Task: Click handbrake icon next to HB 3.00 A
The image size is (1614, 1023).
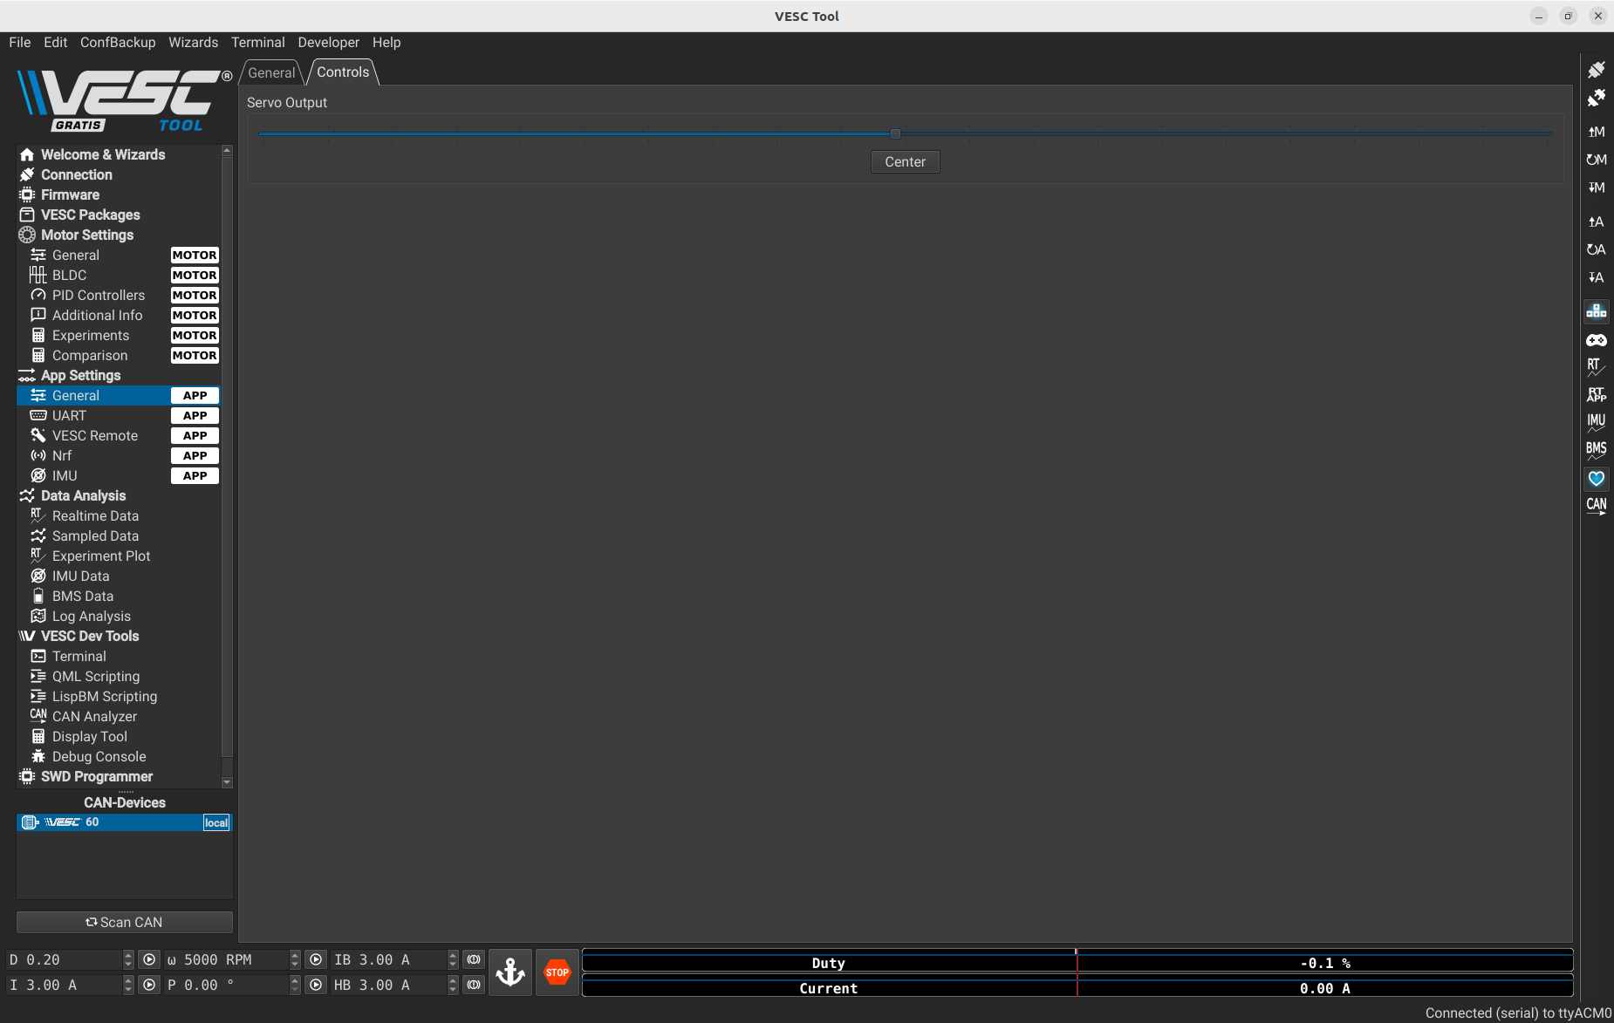Action: (474, 985)
